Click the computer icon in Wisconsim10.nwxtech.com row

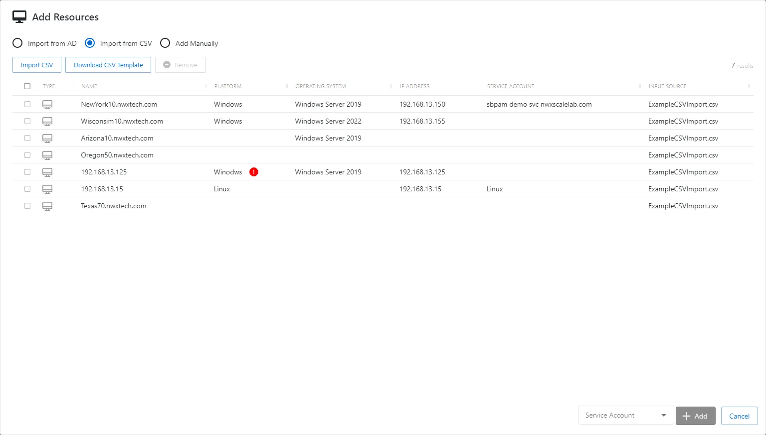(47, 121)
